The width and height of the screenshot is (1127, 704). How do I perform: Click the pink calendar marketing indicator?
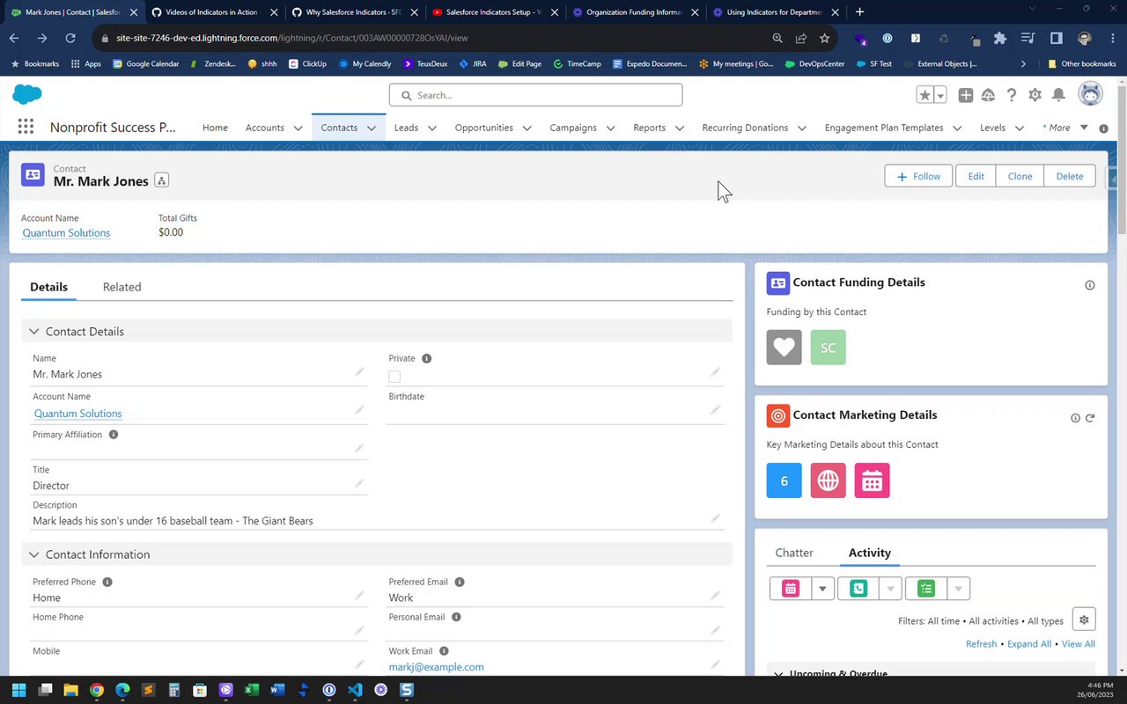tap(872, 480)
